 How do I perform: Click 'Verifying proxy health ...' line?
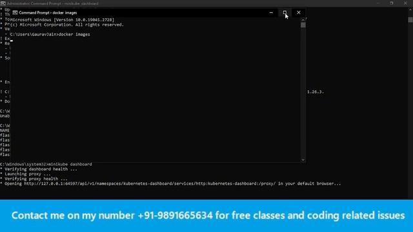34,179
